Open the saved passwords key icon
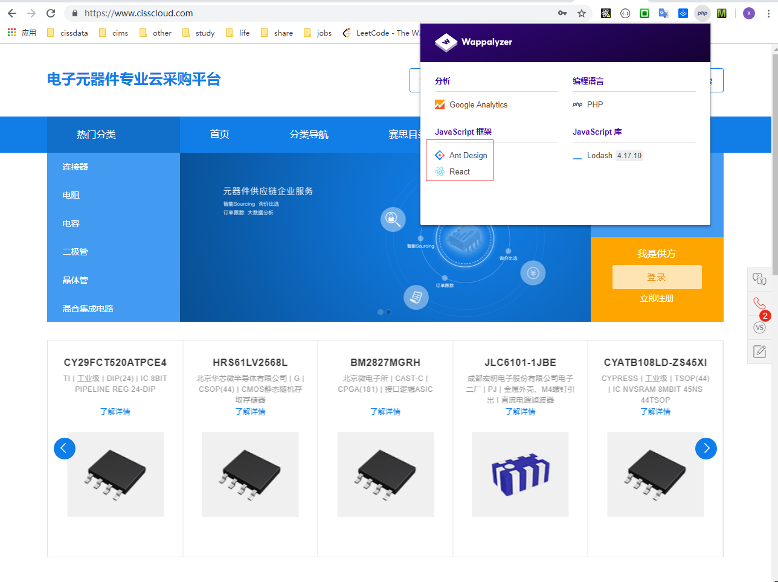This screenshot has height=582, width=778. click(562, 13)
